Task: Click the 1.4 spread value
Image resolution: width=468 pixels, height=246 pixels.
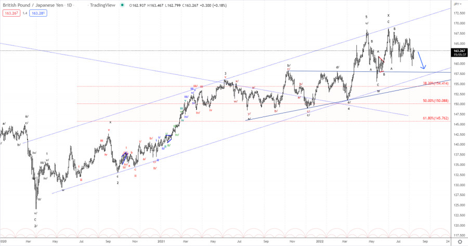Action: click(x=25, y=13)
